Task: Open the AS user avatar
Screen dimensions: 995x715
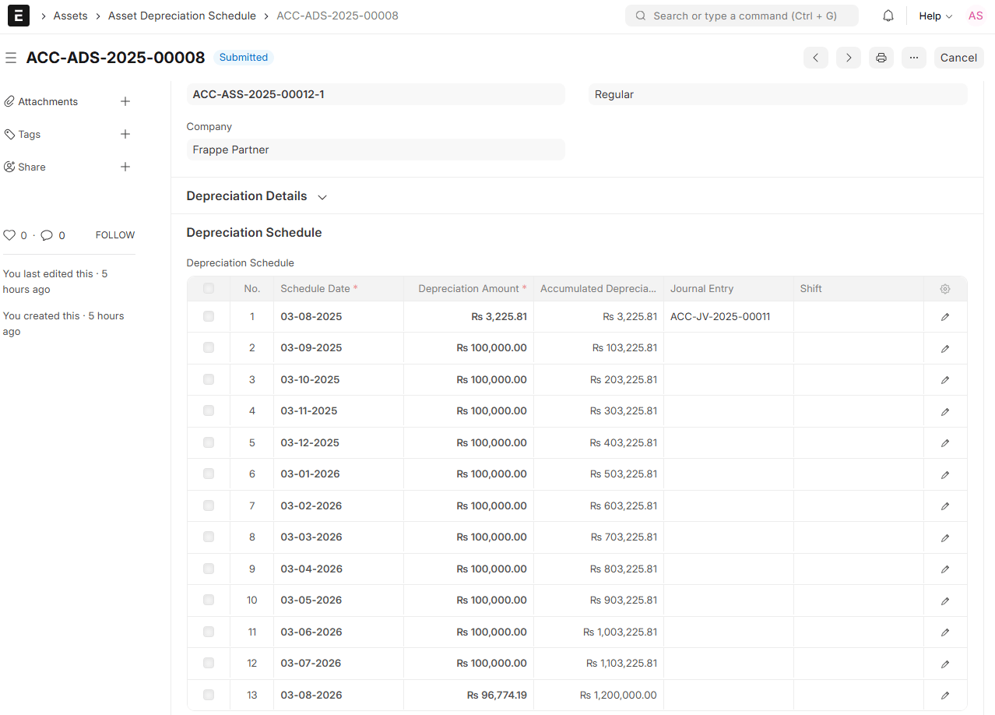Action: [x=976, y=16]
